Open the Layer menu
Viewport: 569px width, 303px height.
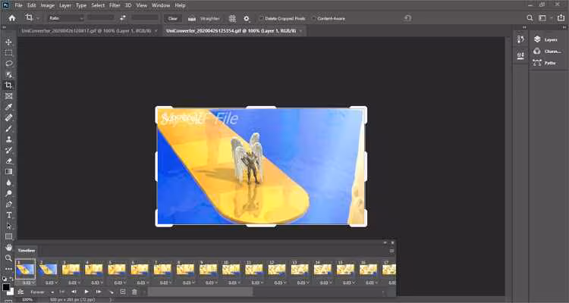[65, 5]
